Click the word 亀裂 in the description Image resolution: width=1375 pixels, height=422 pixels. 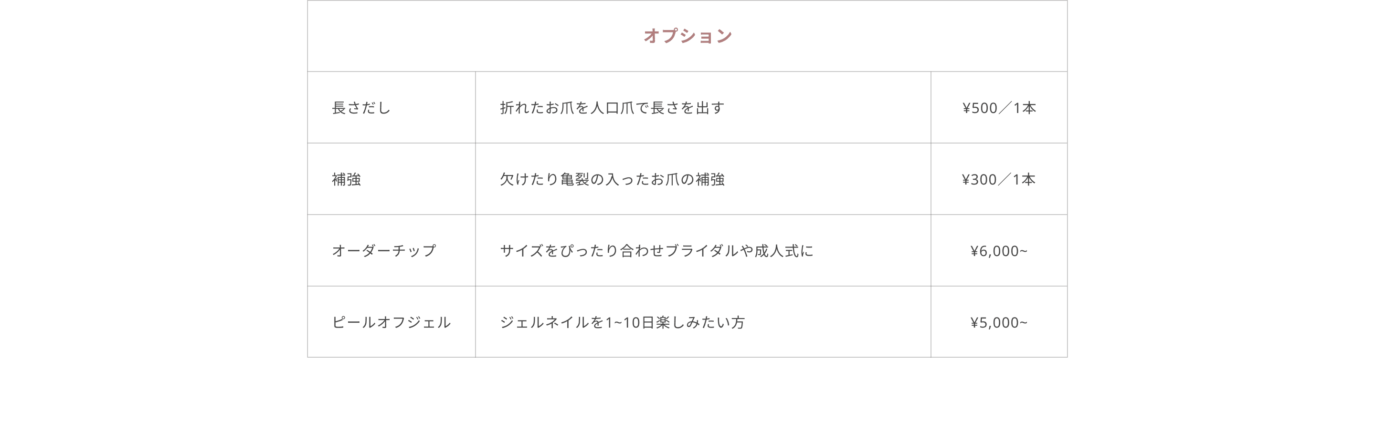coord(574,179)
